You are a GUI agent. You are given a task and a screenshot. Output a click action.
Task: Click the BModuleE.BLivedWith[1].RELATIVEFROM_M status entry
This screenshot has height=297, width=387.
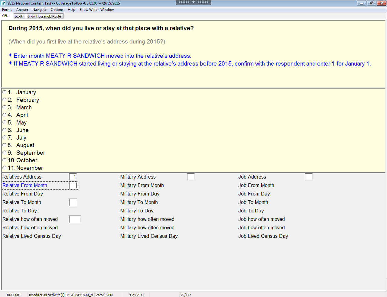(x=61, y=295)
